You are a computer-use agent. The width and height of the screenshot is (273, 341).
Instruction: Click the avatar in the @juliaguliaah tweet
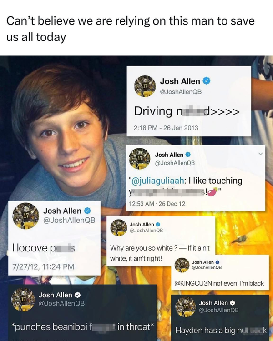click(140, 159)
